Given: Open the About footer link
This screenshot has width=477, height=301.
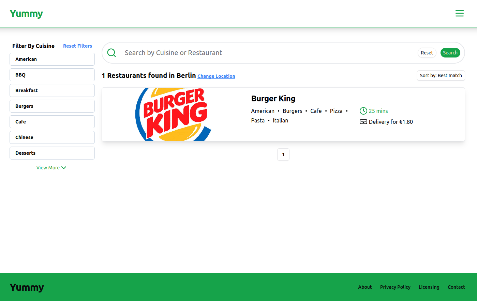Looking at the screenshot, I should [365, 287].
